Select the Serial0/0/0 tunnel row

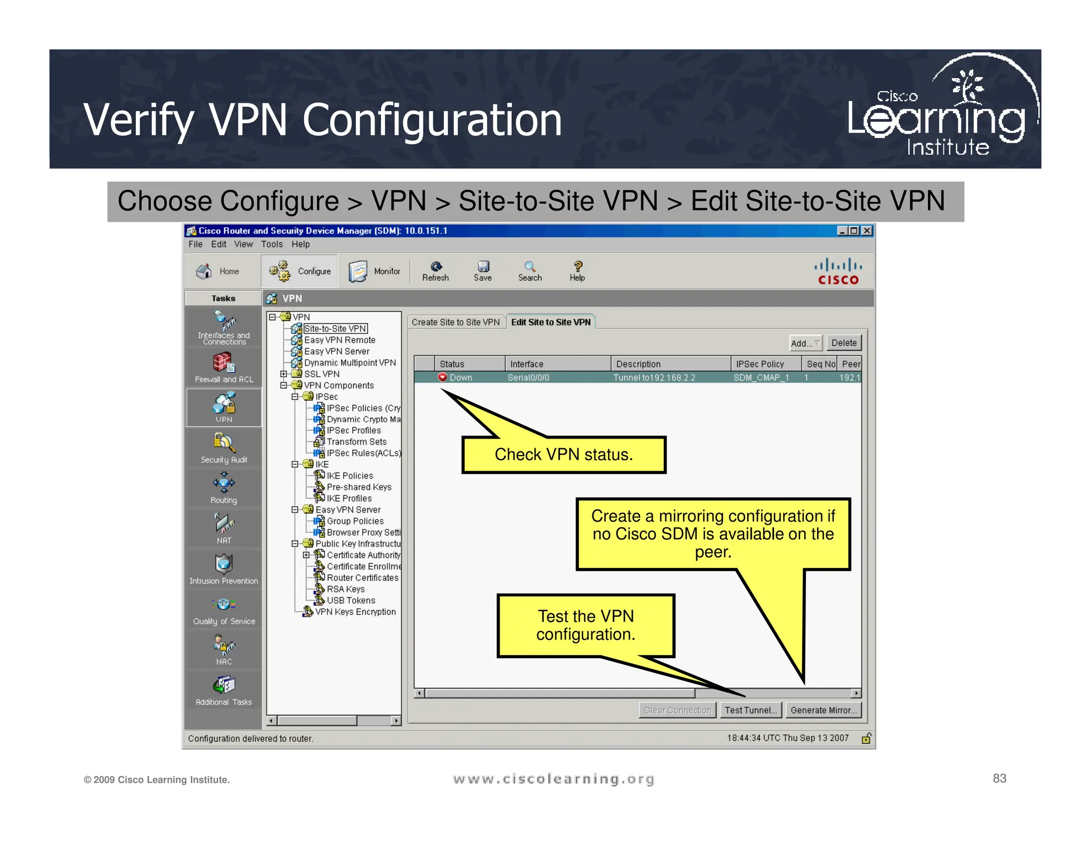[x=638, y=377]
